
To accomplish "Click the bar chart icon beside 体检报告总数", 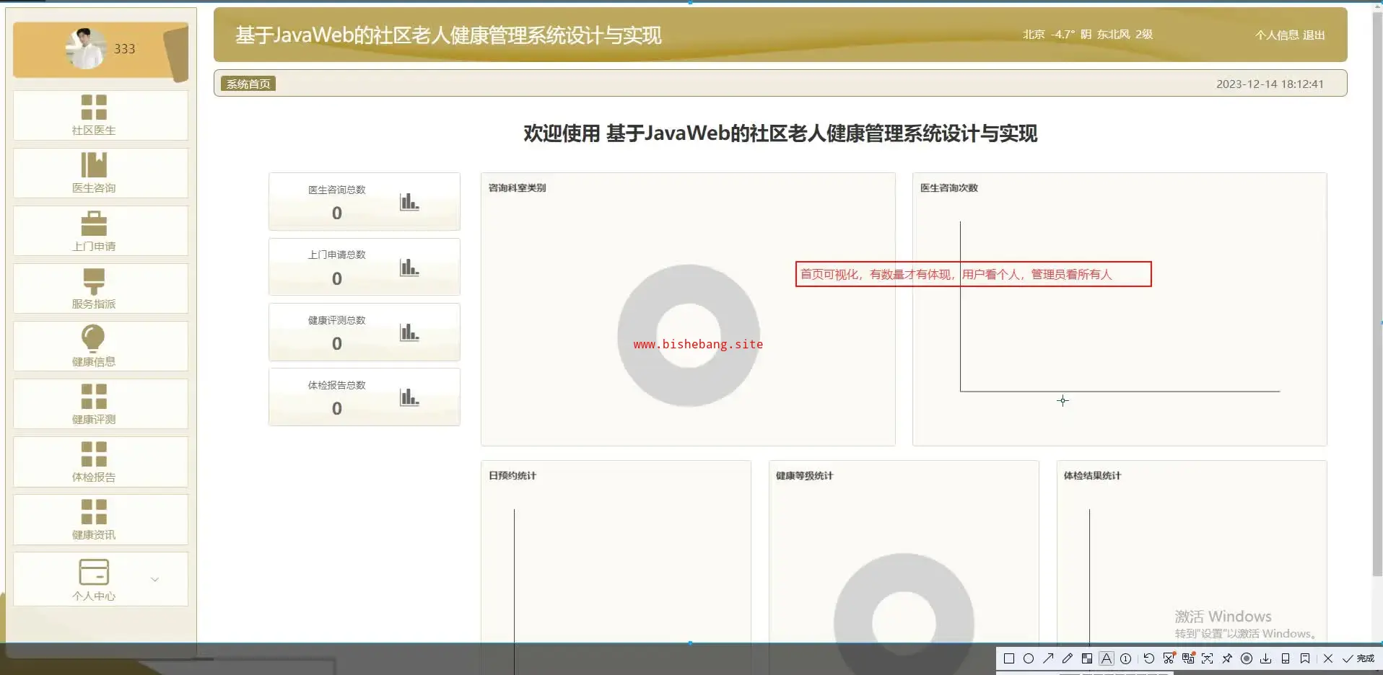I will tap(409, 397).
